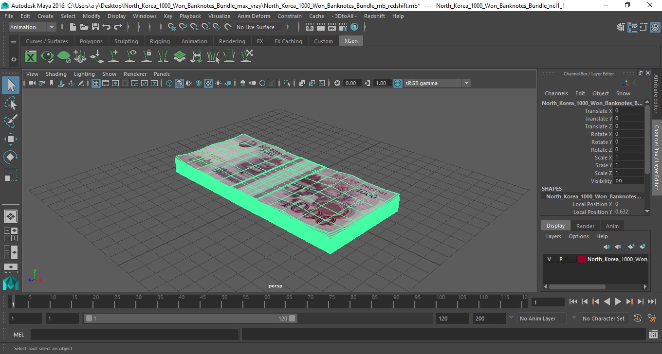
Task: Click the time range slider bar
Action: pos(190,319)
